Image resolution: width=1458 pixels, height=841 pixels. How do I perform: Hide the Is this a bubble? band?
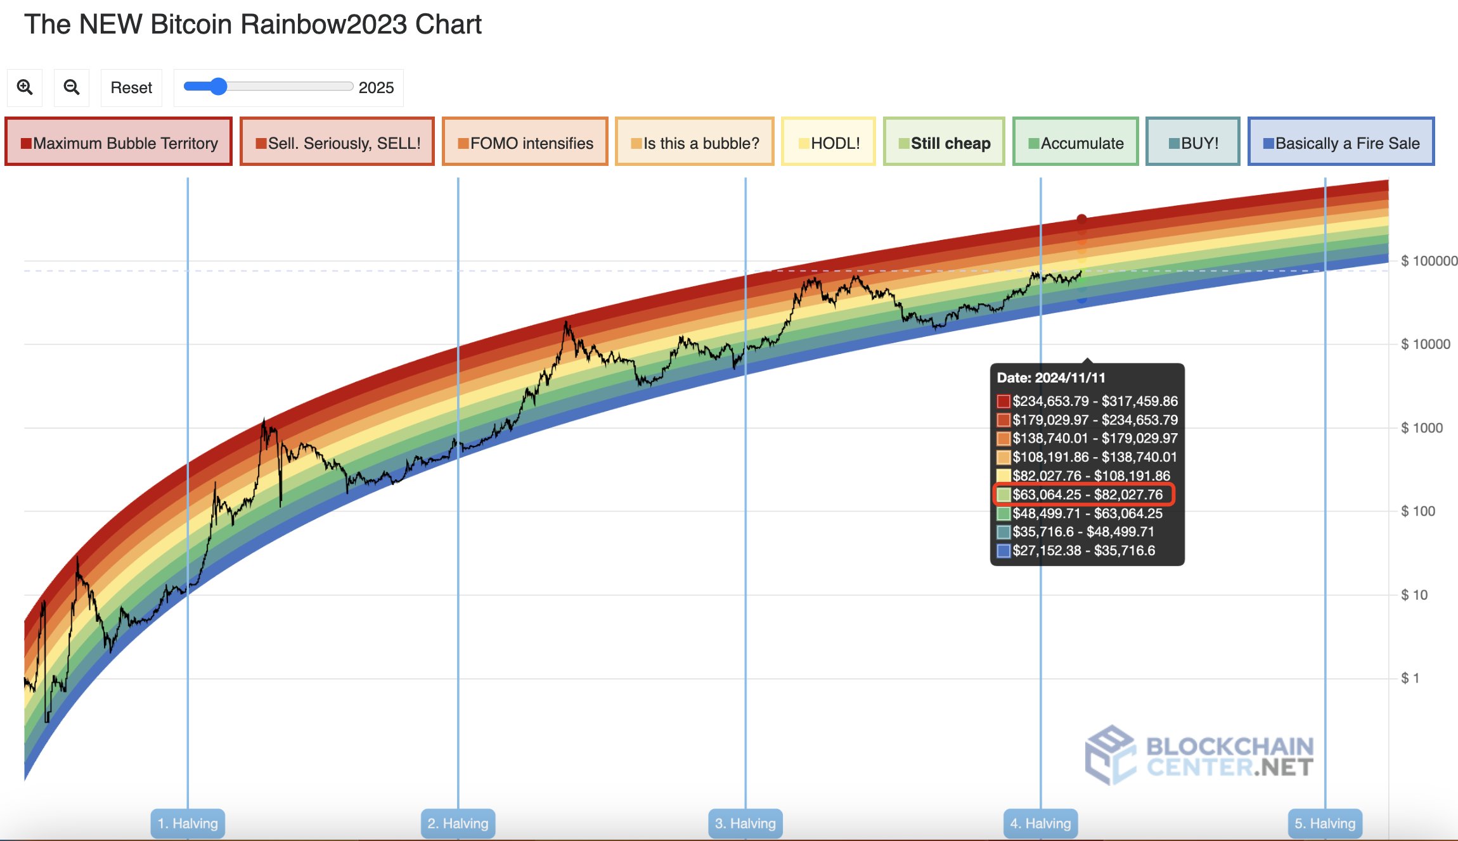pyautogui.click(x=694, y=142)
